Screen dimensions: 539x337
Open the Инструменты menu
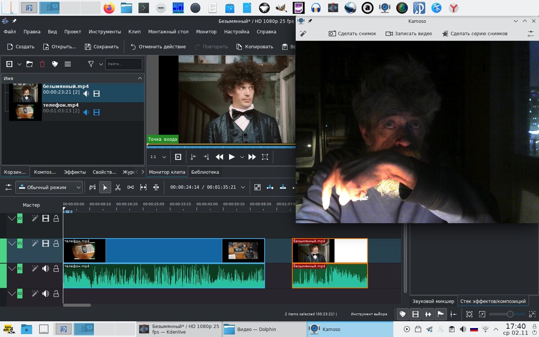105,32
